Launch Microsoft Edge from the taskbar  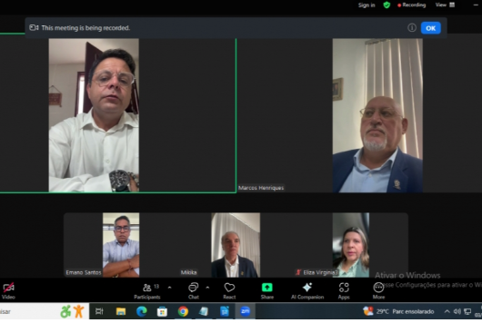[141, 311]
